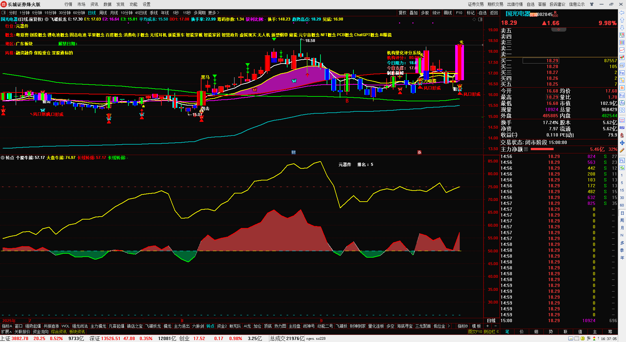The height and width of the screenshot is (342, 626).
Task: Select the 笔 tab at bottom right panel
Action: [x=507, y=332]
